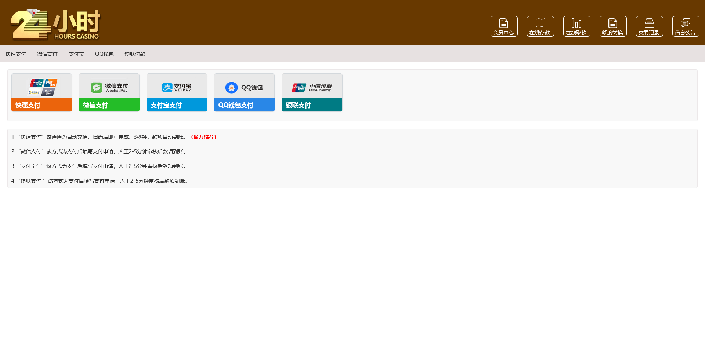Click the QQ钱包 penguin logo

[x=232, y=88]
